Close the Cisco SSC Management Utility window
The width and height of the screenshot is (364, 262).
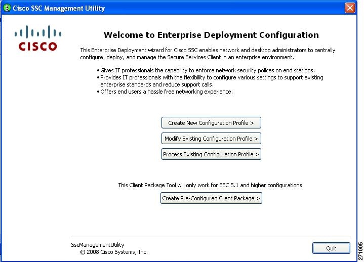pyautogui.click(x=350, y=8)
